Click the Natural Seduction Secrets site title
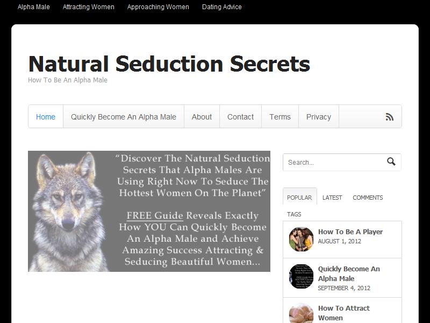Image resolution: width=430 pixels, height=323 pixels. click(169, 64)
